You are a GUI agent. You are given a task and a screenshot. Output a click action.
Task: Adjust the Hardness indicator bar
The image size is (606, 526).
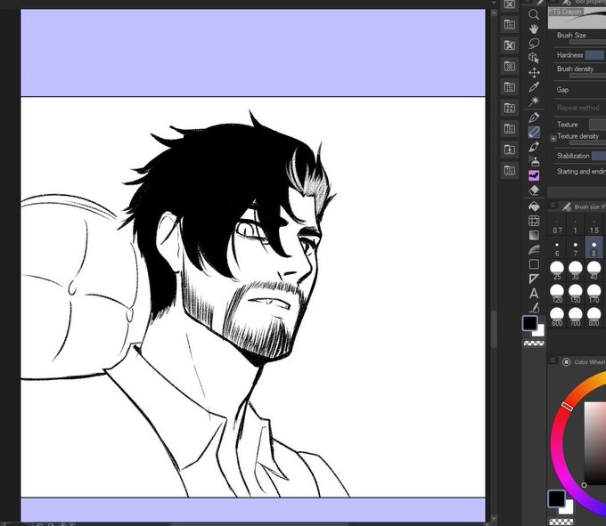(x=594, y=55)
